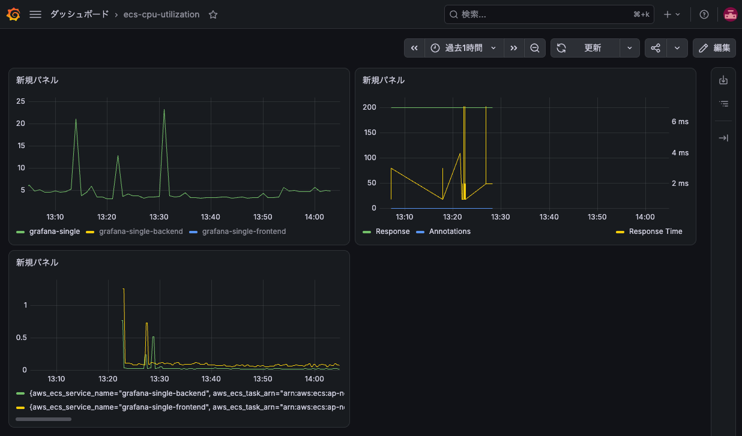Focus the 検索 search field
This screenshot has height=436, width=742.
pos(549,14)
